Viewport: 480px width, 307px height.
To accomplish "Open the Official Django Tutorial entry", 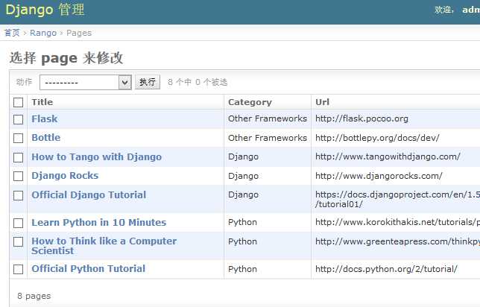I will click(89, 194).
